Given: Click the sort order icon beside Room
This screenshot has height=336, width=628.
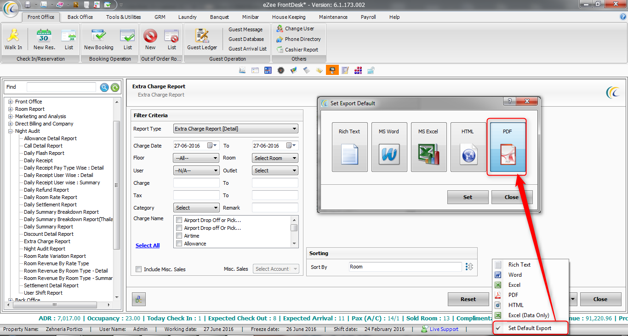Looking at the screenshot, I should tap(469, 267).
